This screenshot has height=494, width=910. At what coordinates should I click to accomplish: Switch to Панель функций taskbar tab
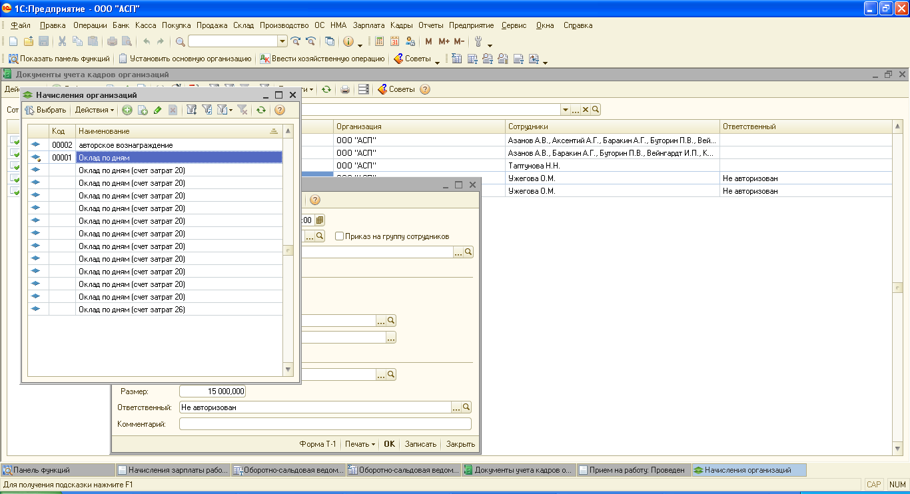pyautogui.click(x=58, y=470)
